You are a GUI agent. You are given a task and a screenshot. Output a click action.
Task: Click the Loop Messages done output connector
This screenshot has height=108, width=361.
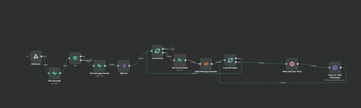(236, 58)
